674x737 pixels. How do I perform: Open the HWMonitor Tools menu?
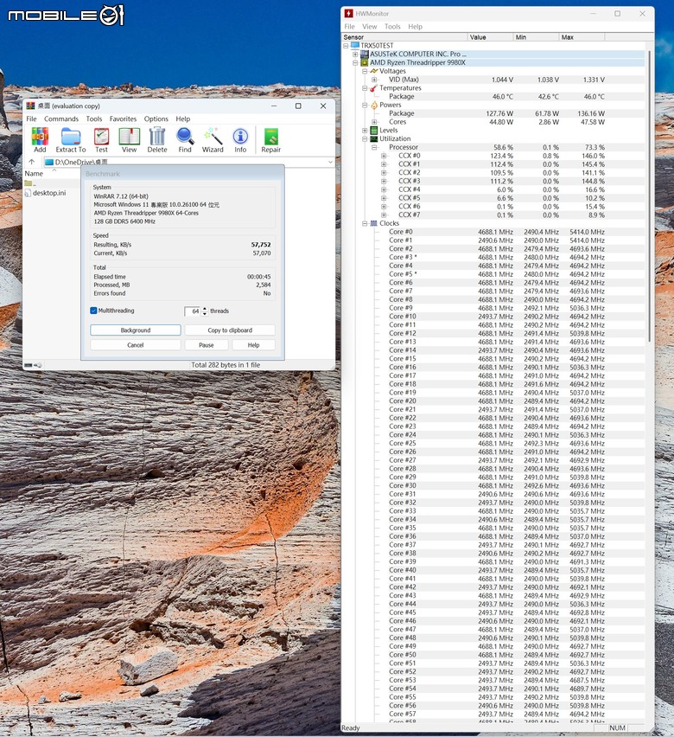pyautogui.click(x=392, y=27)
